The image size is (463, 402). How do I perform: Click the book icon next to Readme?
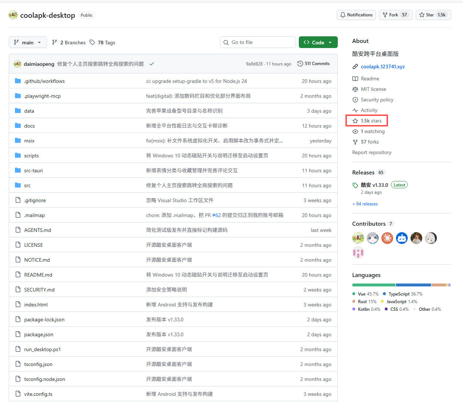click(x=355, y=79)
